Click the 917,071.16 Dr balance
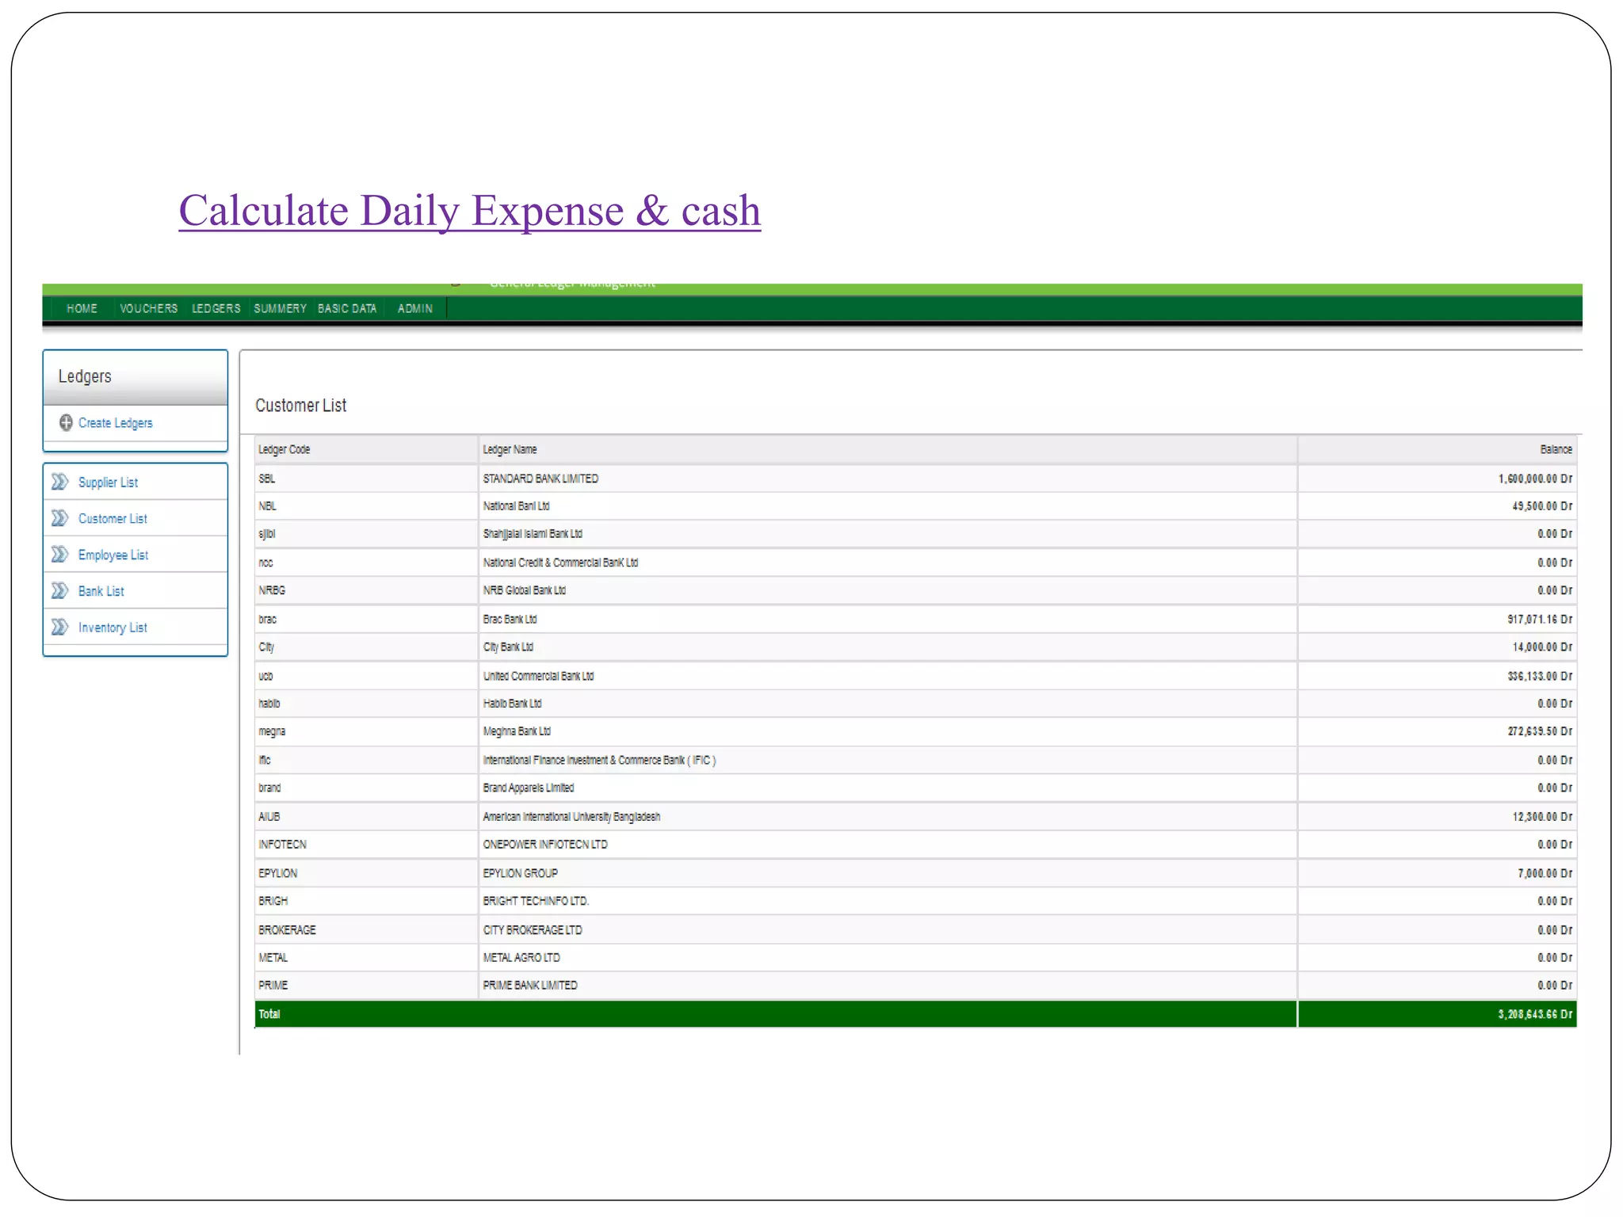This screenshot has height=1217, width=1623. [x=1540, y=619]
